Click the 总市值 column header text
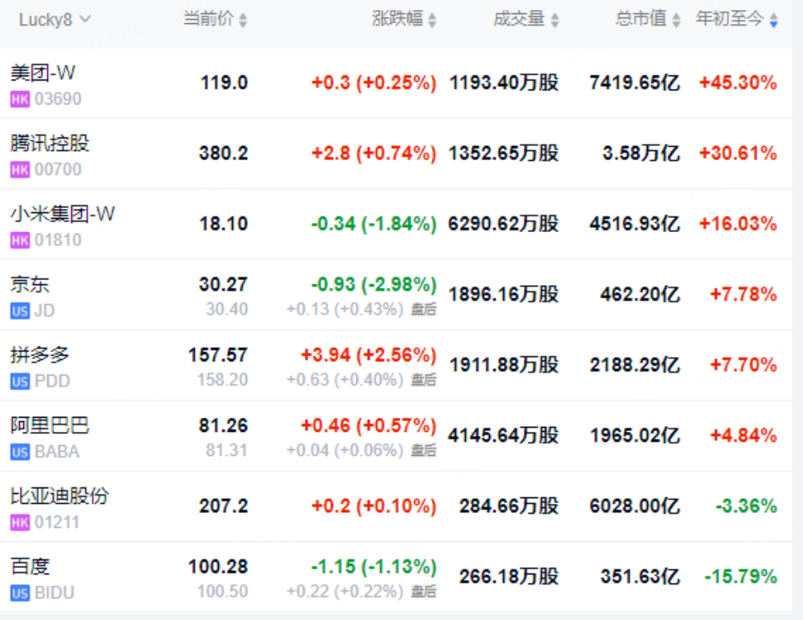The width and height of the screenshot is (803, 620). pos(641,19)
